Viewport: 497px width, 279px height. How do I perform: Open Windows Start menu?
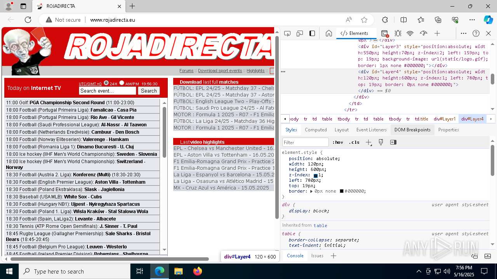tap(9, 271)
